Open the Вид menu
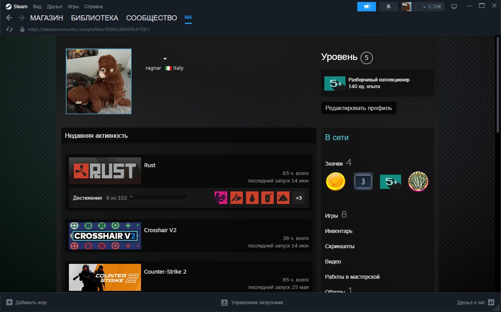501x312 pixels. pos(37,6)
